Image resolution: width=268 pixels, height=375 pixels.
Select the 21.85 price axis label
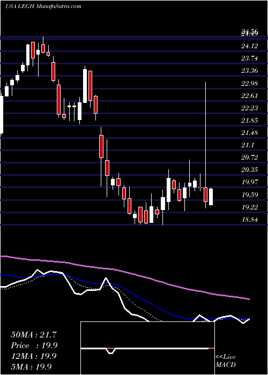[x=250, y=120]
